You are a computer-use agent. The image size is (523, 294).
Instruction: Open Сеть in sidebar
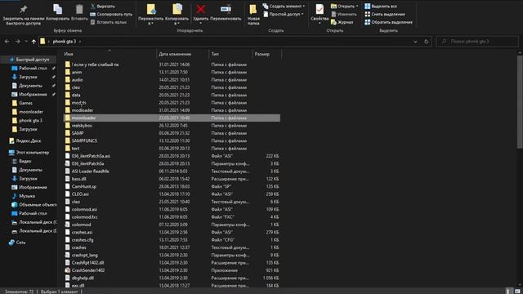point(17,243)
